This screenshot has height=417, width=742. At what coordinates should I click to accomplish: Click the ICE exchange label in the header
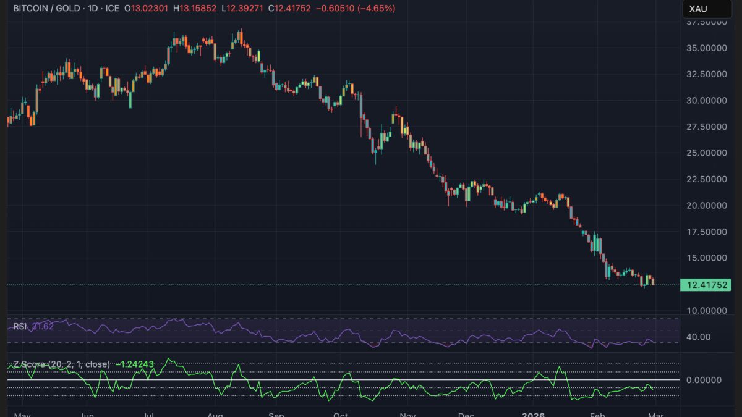click(x=113, y=9)
